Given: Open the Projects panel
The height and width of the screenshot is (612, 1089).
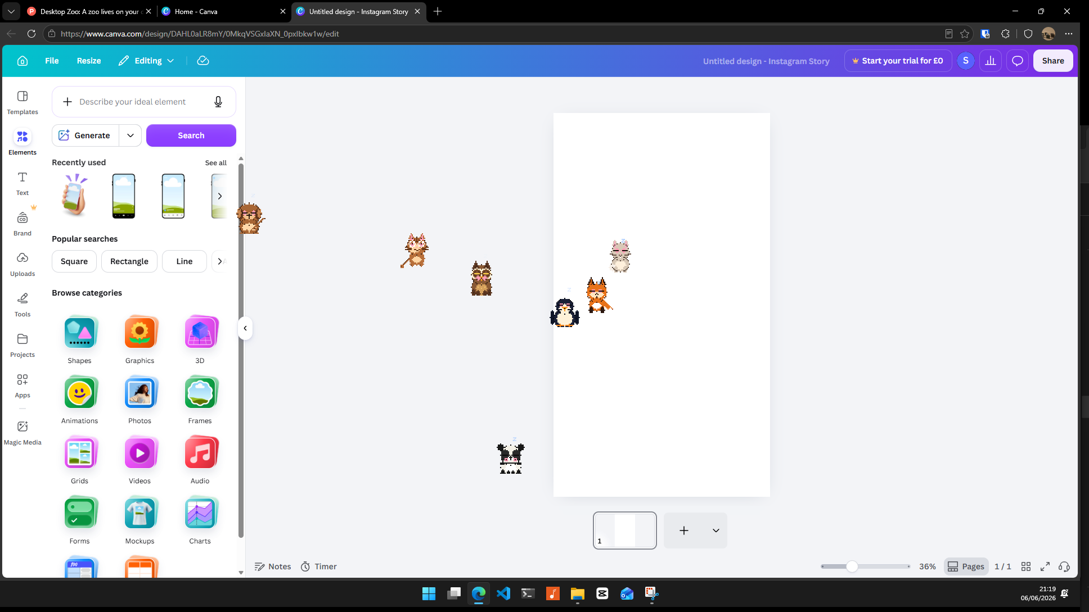Looking at the screenshot, I should [x=22, y=345].
